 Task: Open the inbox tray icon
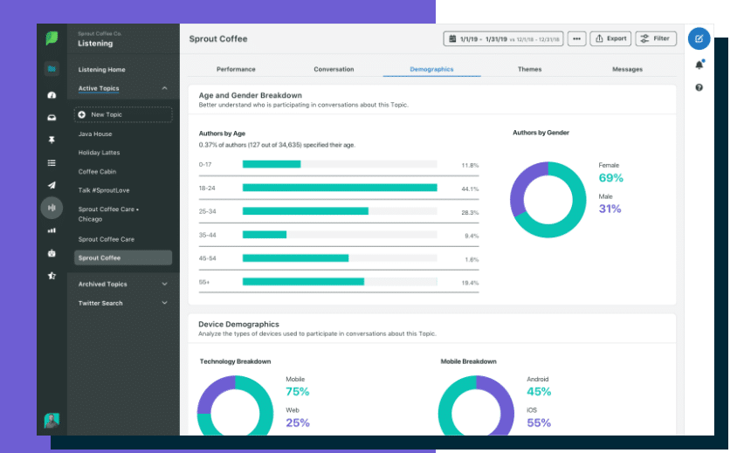pos(52,117)
